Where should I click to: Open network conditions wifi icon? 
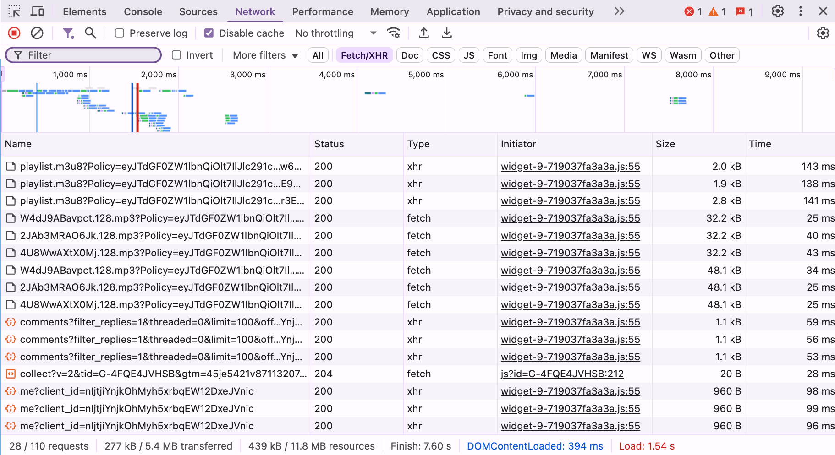click(x=393, y=33)
